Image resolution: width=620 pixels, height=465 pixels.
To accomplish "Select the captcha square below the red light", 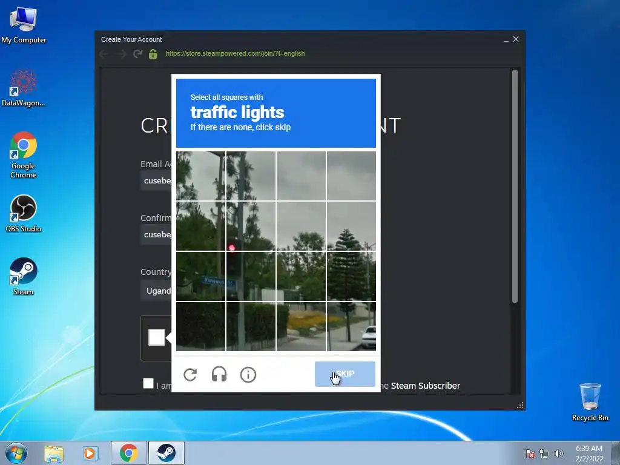I will point(251,276).
